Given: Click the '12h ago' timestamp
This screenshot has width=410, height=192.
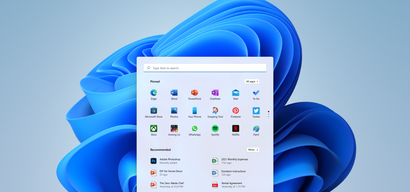Looking at the screenshot, I should pos(226,174).
